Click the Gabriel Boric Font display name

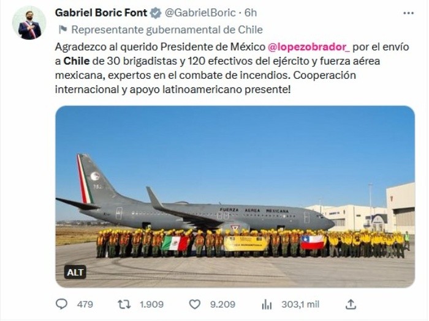pos(102,13)
